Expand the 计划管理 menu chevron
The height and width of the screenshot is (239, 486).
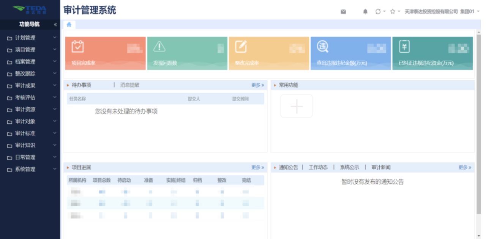55,38
